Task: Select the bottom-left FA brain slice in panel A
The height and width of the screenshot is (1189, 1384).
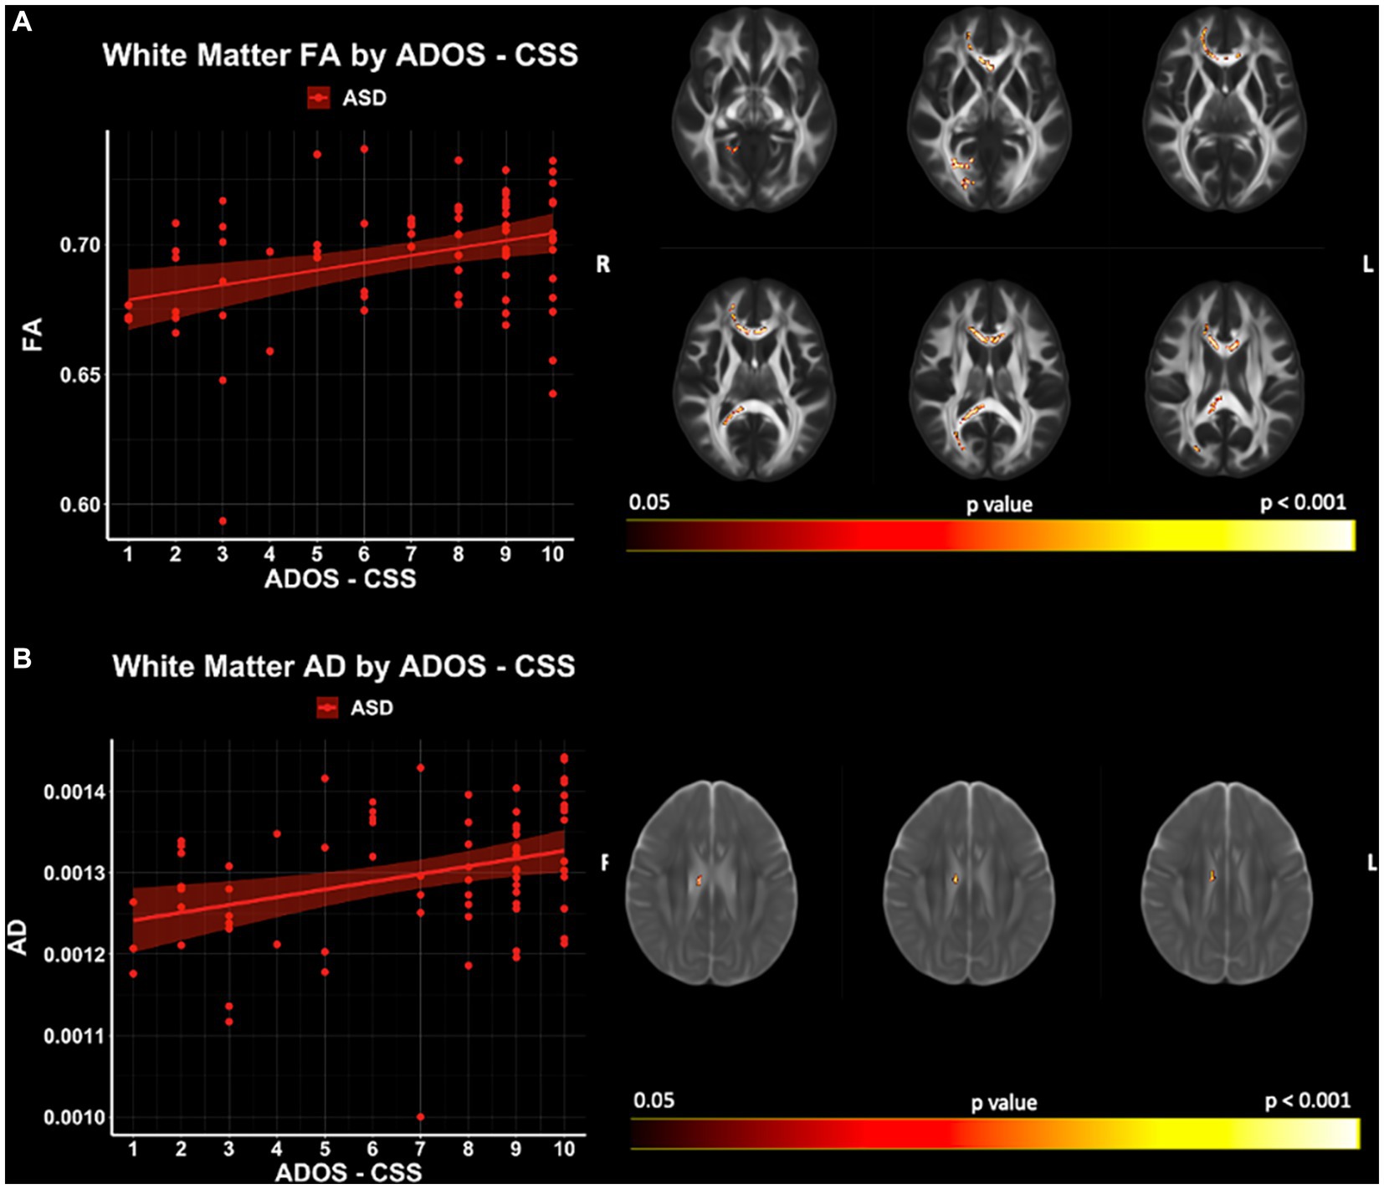Action: 756,380
